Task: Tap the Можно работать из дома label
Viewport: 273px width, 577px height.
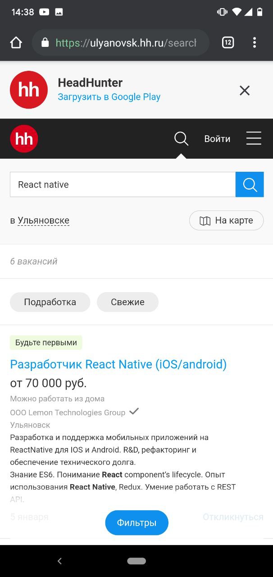Action: [x=57, y=398]
